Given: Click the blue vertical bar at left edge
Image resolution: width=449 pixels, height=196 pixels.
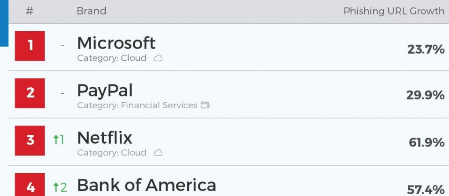Looking at the screenshot, I should [4, 23].
